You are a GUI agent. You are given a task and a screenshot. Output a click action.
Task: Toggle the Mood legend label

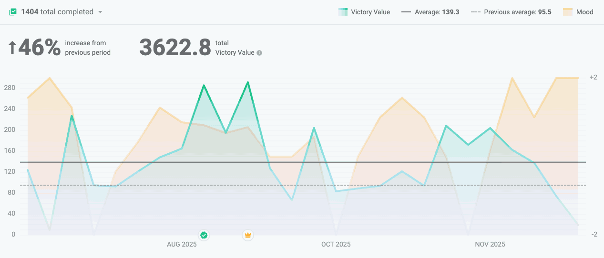point(585,12)
